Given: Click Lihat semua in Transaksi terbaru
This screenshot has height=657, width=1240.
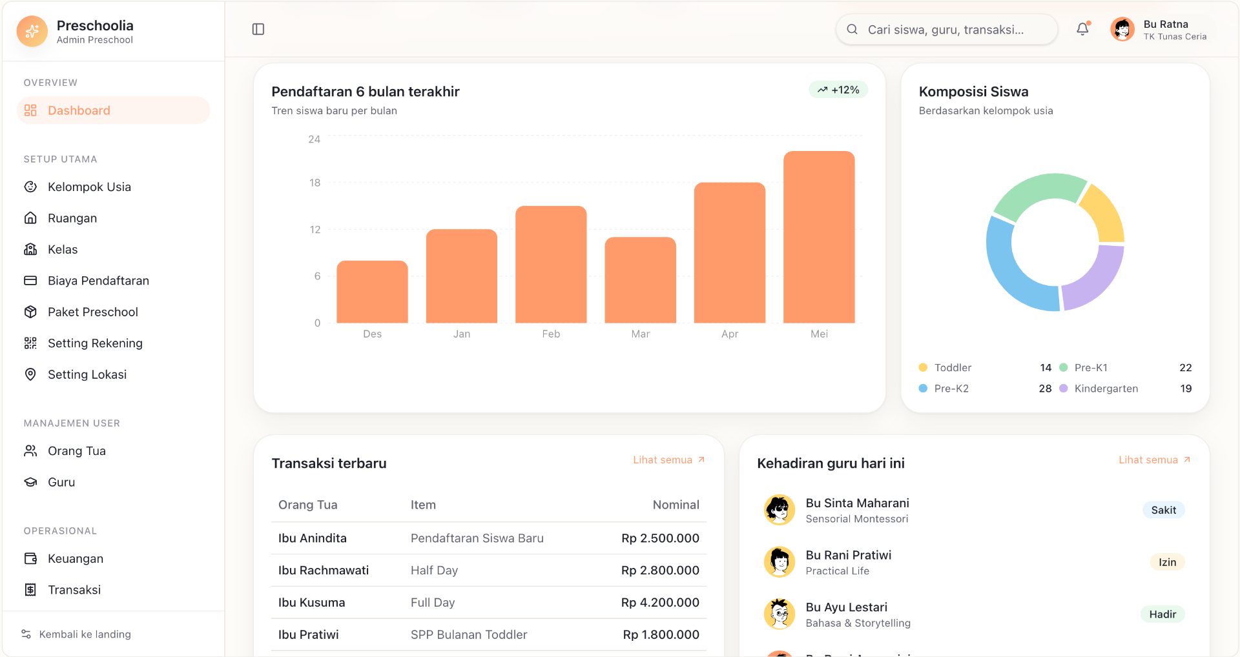Looking at the screenshot, I should click(x=669, y=460).
